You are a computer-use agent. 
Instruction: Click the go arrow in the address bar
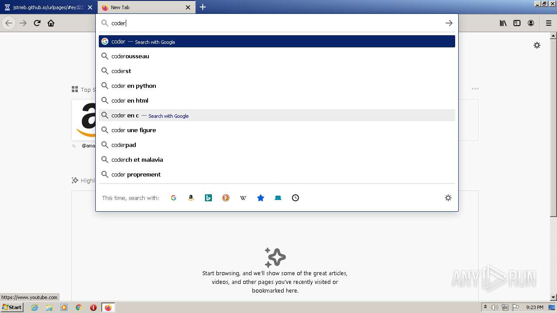(x=449, y=23)
